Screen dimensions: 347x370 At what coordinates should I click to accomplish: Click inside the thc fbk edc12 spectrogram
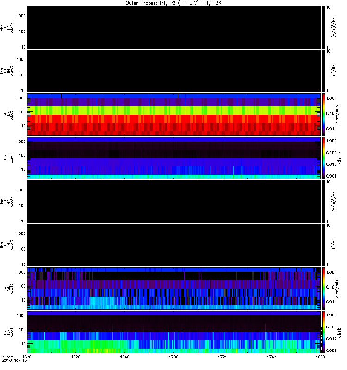[x=173, y=289]
